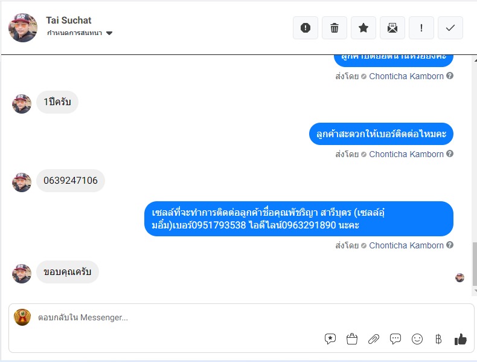
Task: Click the help question mark beside the last Chonticha Kamborn
Action: 450,245
